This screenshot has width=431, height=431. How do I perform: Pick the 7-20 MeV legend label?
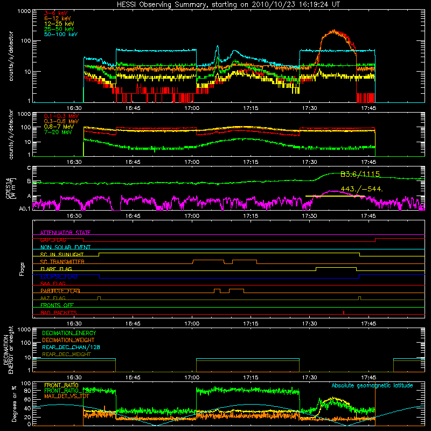click(58, 132)
